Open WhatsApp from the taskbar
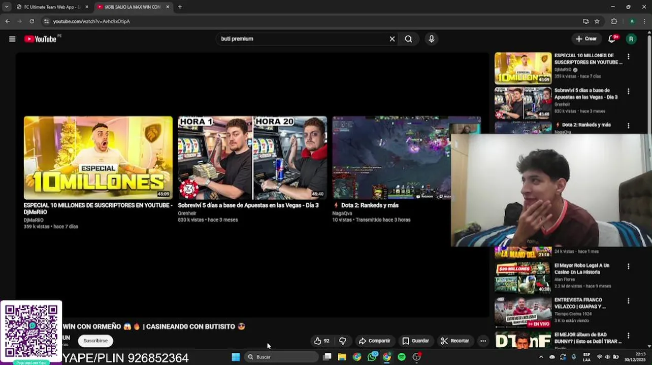This screenshot has height=365, width=652. coord(372,357)
